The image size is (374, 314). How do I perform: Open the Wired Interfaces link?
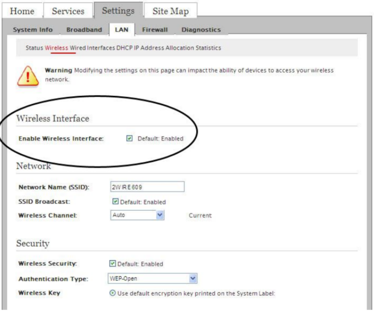click(x=92, y=48)
